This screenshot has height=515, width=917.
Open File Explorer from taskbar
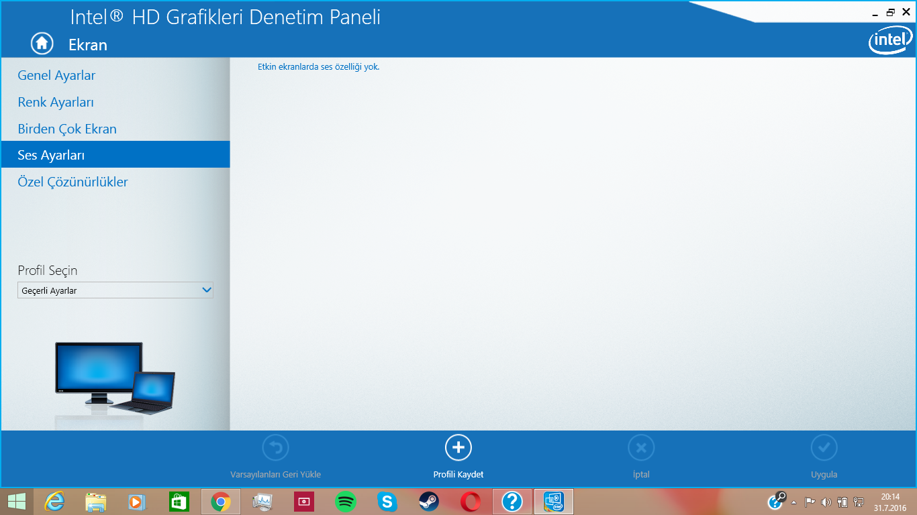tap(96, 502)
